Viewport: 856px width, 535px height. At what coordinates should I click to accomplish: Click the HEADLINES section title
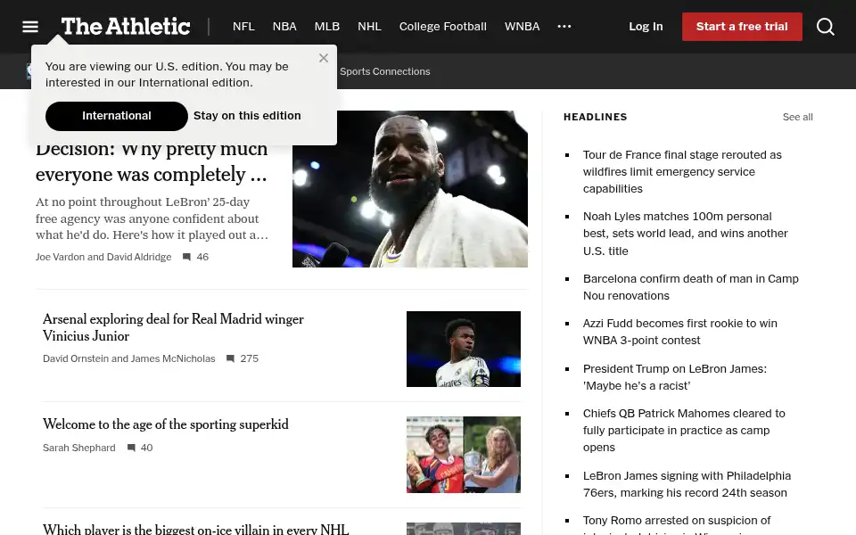pos(595,117)
